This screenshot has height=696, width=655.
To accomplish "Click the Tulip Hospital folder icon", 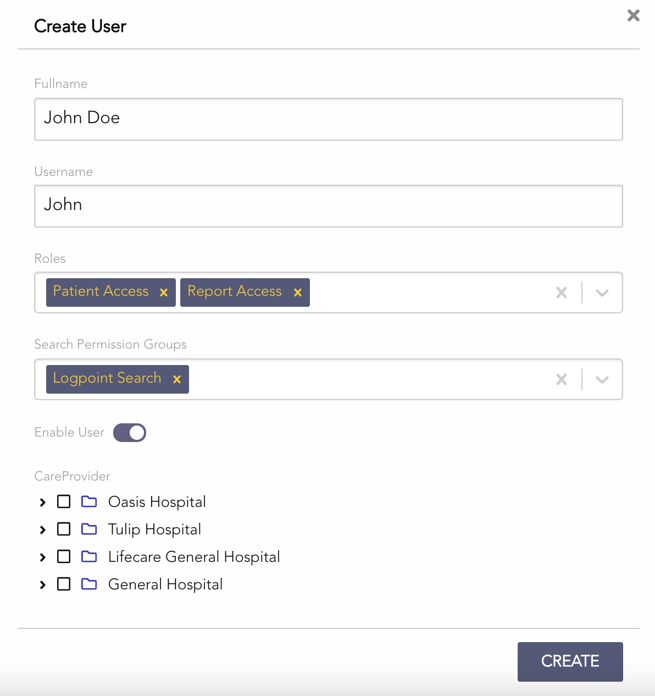I will coord(89,529).
